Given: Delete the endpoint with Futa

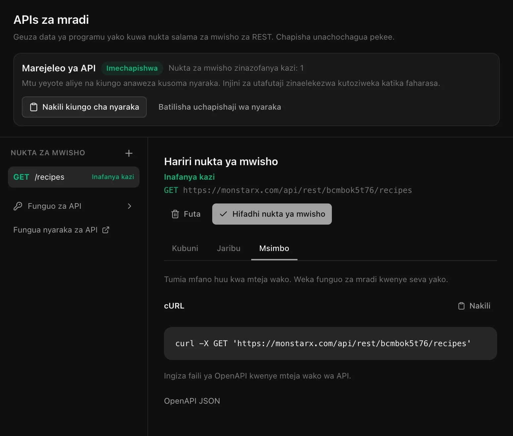Looking at the screenshot, I should (186, 214).
